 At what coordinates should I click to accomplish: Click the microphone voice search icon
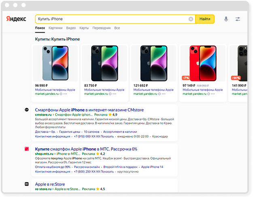point(226,19)
